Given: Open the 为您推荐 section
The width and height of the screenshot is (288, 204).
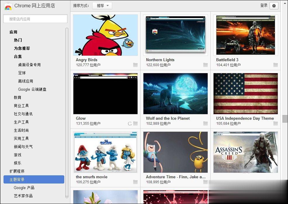Looking at the screenshot, I should [x=22, y=48].
